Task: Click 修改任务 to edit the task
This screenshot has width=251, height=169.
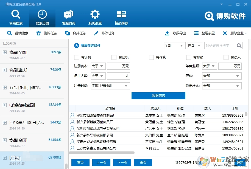Action: tap(104, 33)
